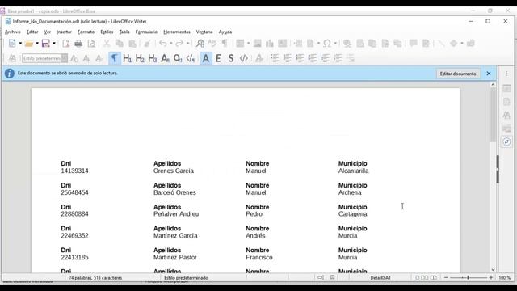Toggle Default Character A style button
The width and height of the screenshot is (517, 291).
pyautogui.click(x=206, y=58)
